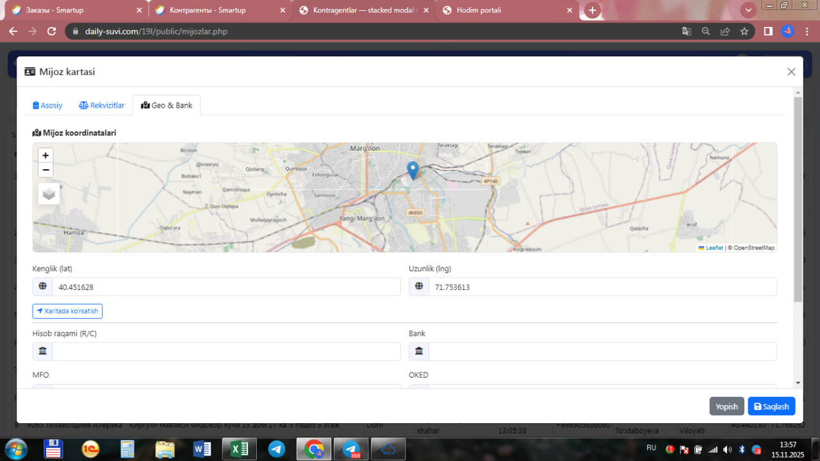Open Telegram from the taskbar
820x461 pixels.
[277, 449]
